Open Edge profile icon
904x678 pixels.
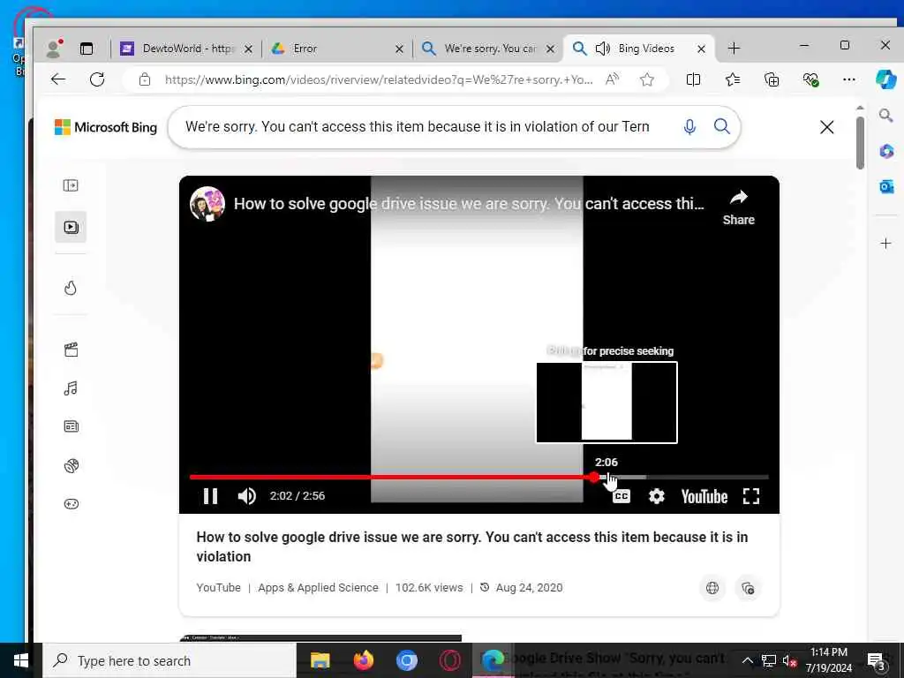click(x=54, y=49)
